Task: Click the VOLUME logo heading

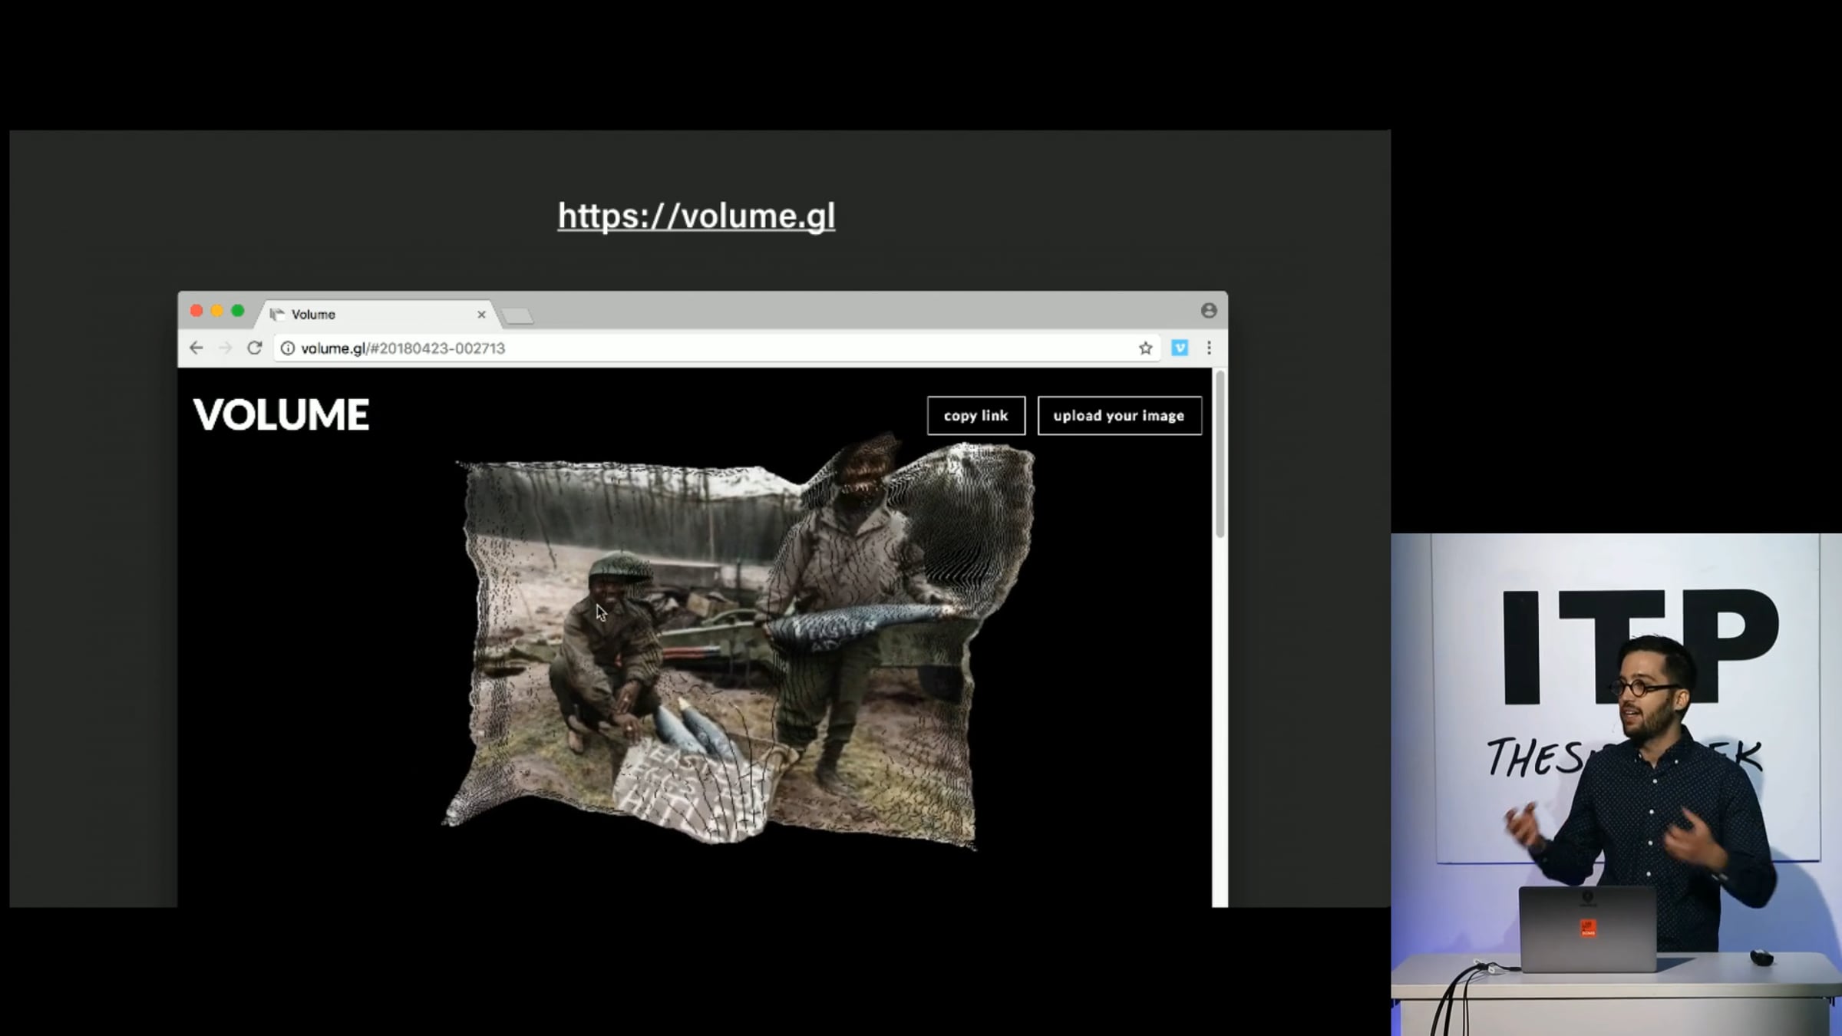Action: [x=281, y=414]
